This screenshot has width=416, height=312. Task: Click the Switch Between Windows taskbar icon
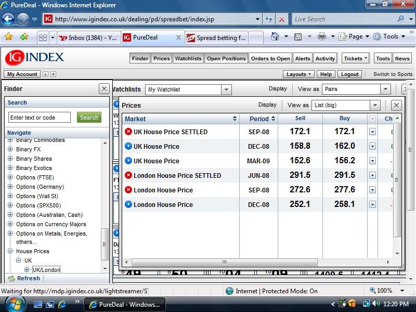(x=49, y=304)
